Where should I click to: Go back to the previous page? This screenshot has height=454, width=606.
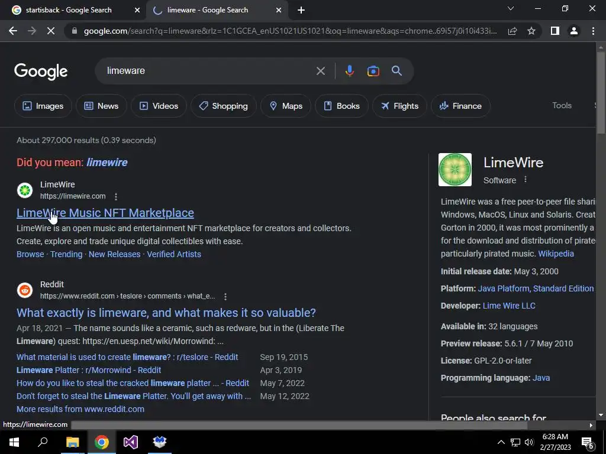13,31
